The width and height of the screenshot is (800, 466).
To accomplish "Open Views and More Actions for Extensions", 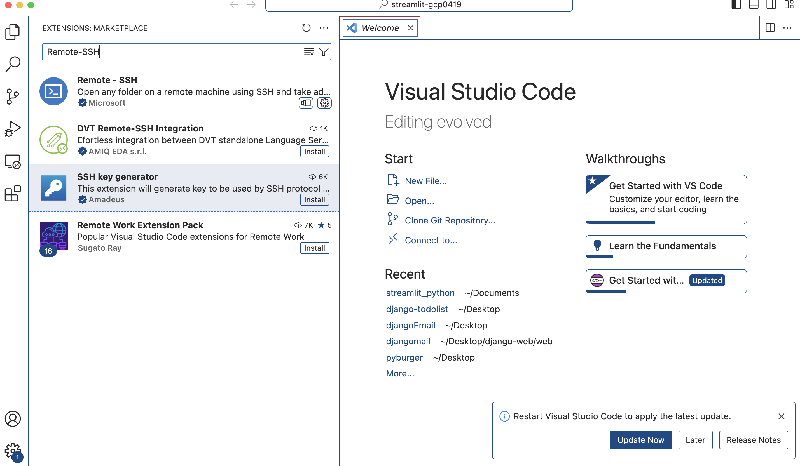I will point(324,28).
